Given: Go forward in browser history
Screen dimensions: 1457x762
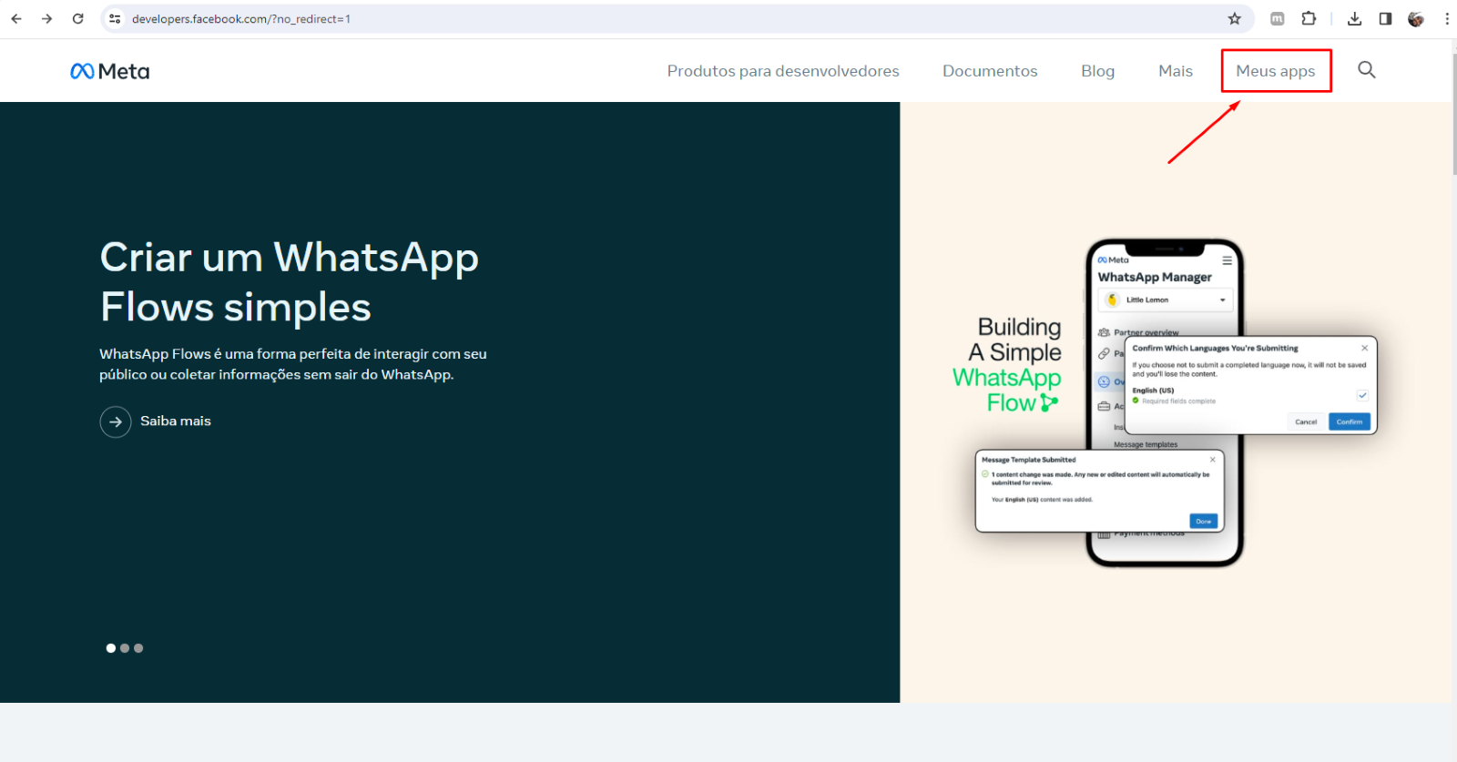Looking at the screenshot, I should (x=46, y=18).
